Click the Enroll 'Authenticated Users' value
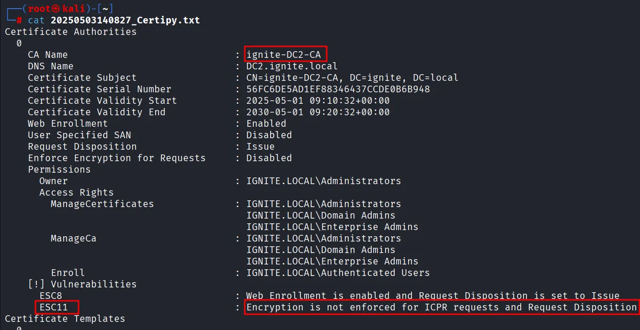Screen dimensions: 640x330 [338, 273]
